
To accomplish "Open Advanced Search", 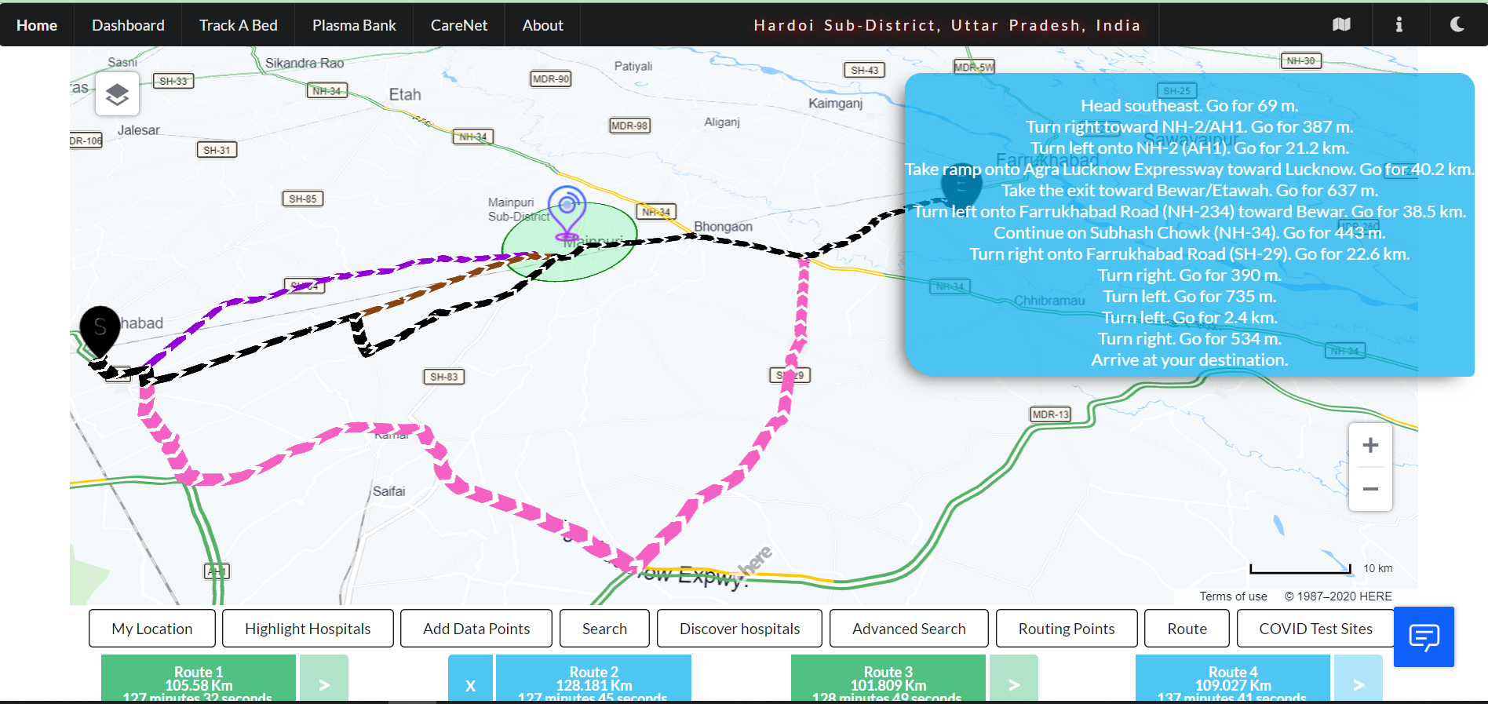I will tap(909, 629).
